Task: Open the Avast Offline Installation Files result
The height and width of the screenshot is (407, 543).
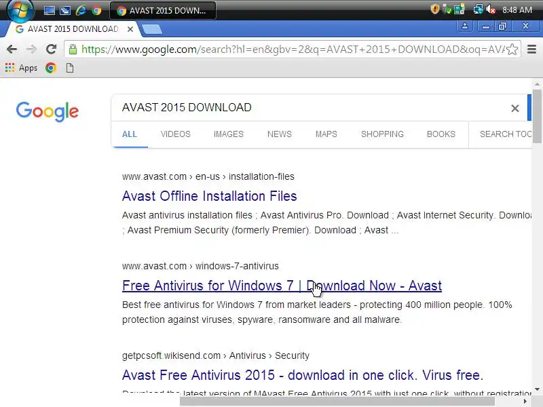Action: (x=210, y=196)
